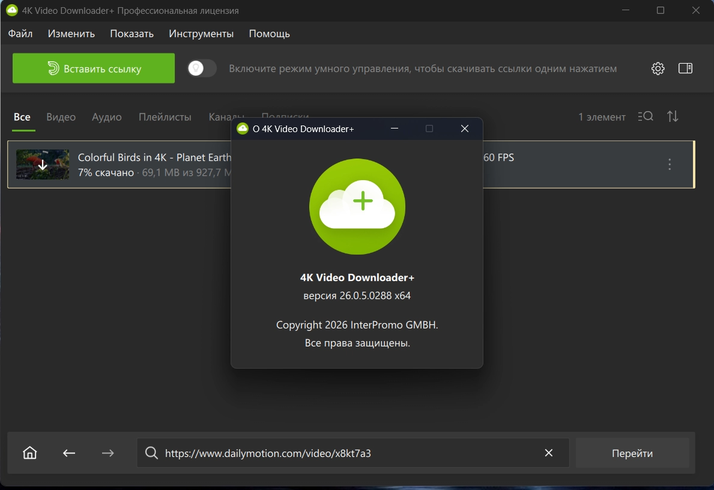
Task: Navigate back with left arrow icon
Action: [69, 453]
